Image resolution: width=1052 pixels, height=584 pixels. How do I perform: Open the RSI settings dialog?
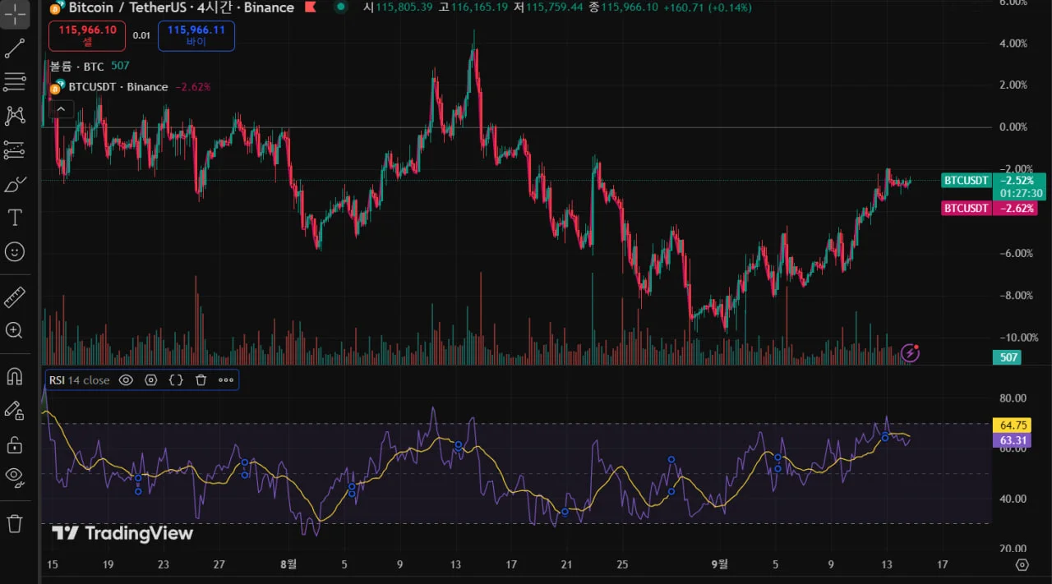point(151,380)
